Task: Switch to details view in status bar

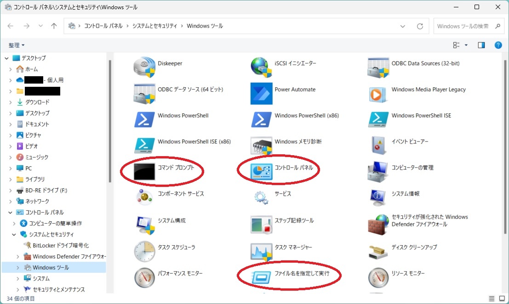Action: pyautogui.click(x=492, y=298)
